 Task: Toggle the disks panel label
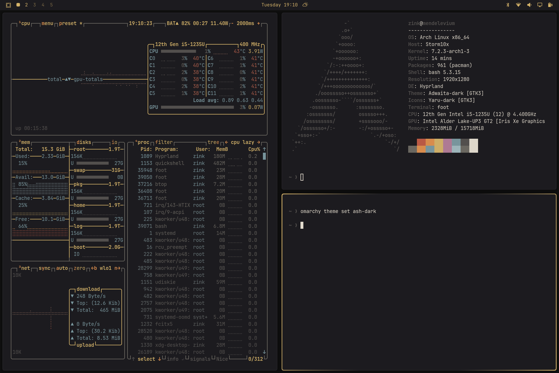click(84, 142)
